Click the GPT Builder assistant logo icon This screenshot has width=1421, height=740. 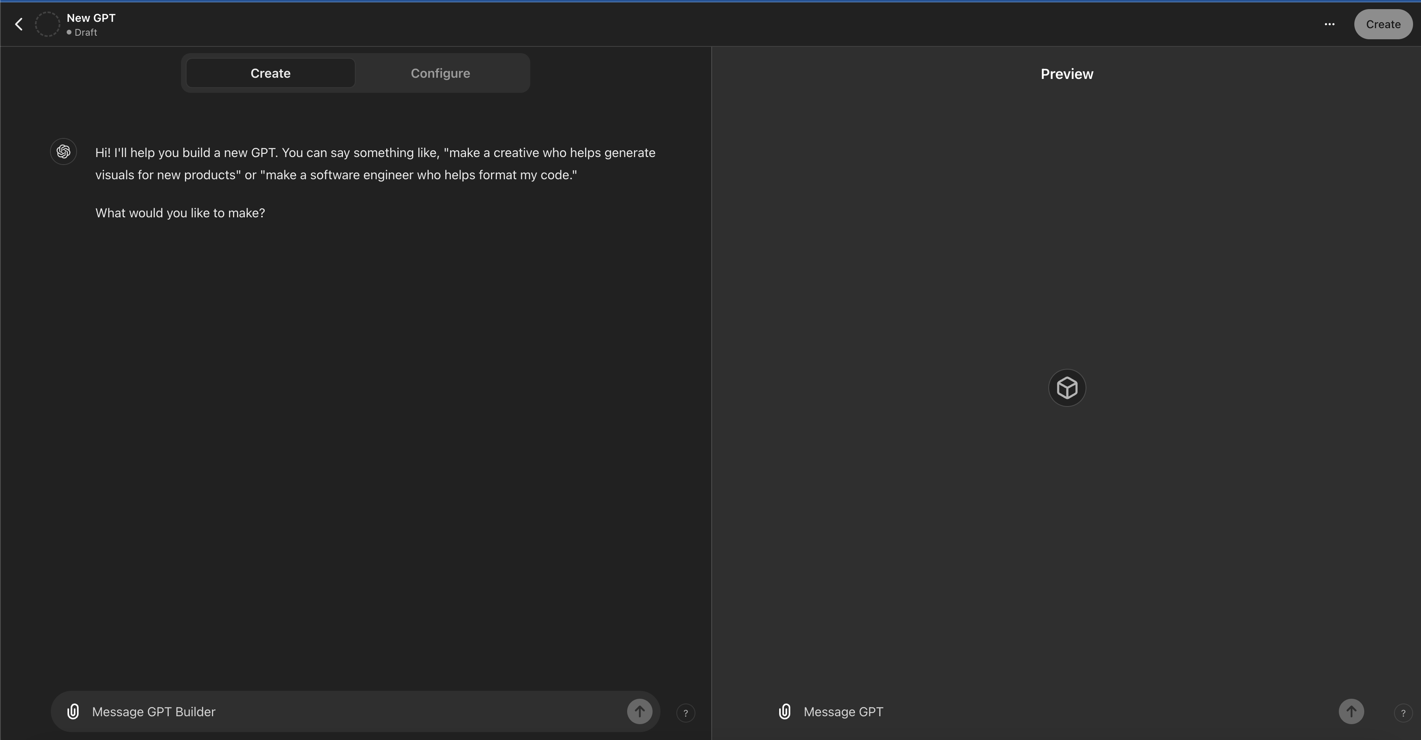point(64,151)
